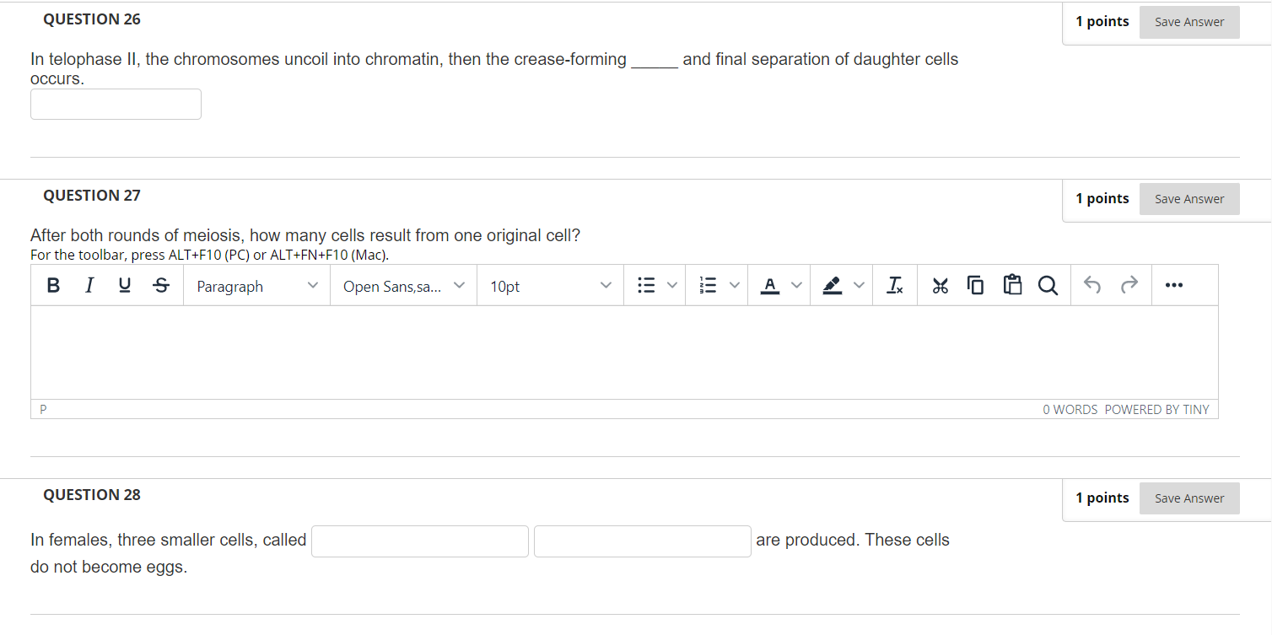Open the Open Sans font family dropdown
This screenshot has width=1272, height=635.
[x=404, y=286]
